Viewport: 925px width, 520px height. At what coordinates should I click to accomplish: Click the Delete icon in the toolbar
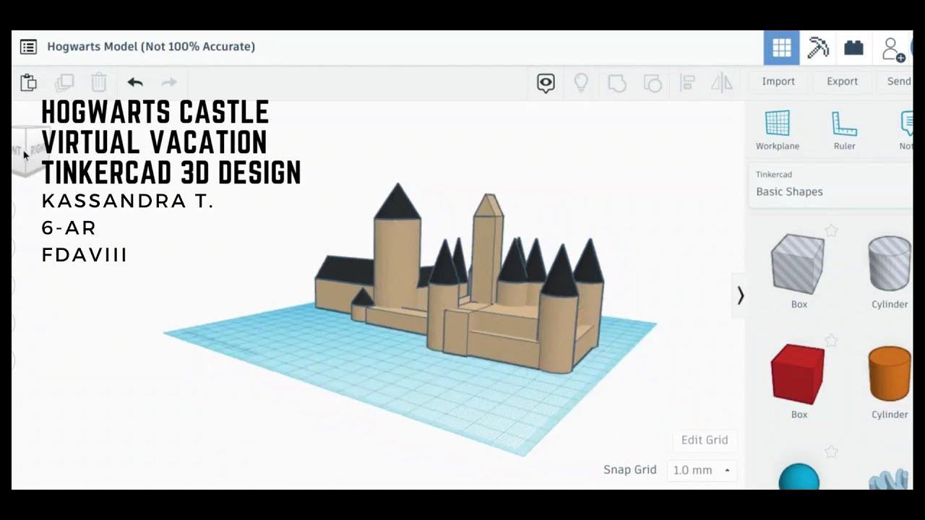point(99,82)
